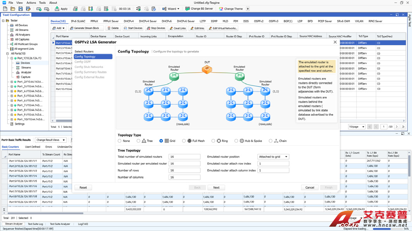Select the Hub & Spoke topology radio
The height and width of the screenshot is (231, 412).
click(x=236, y=141)
